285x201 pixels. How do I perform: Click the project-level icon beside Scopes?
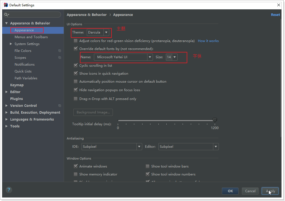point(60,58)
